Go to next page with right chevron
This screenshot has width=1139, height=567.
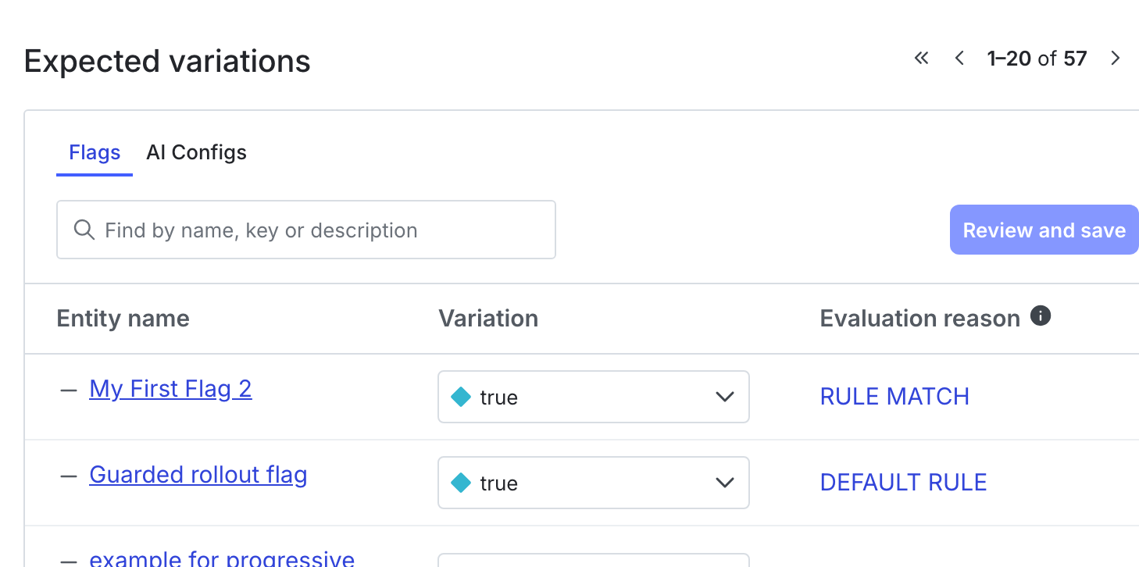pos(1116,58)
